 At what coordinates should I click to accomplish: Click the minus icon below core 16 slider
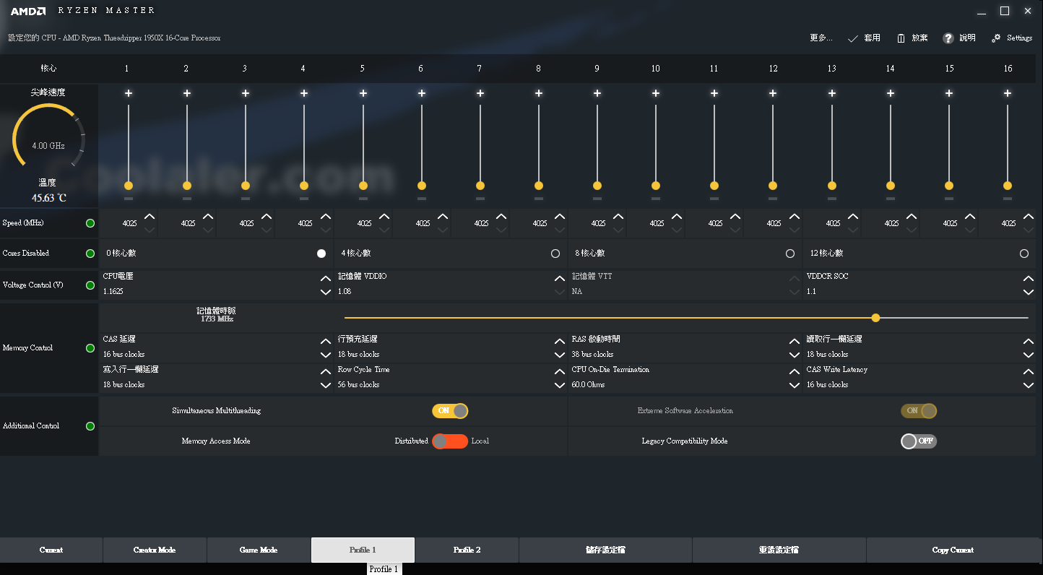click(1008, 198)
